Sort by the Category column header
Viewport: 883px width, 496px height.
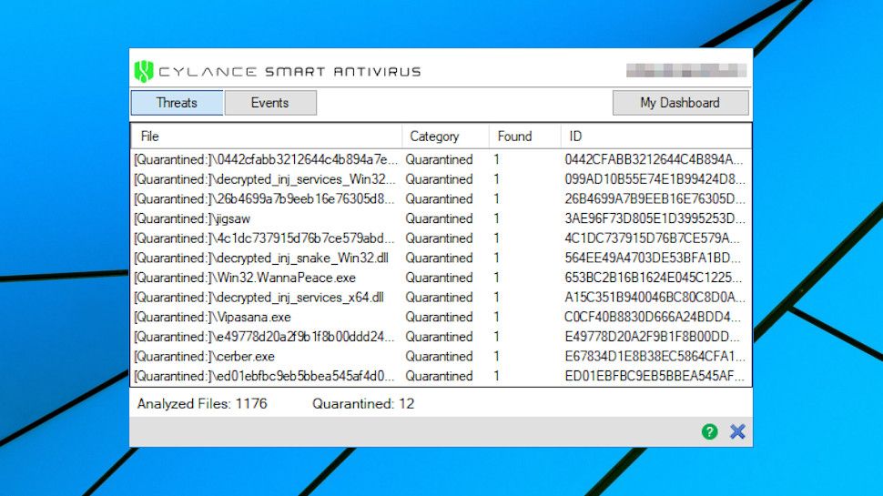445,137
